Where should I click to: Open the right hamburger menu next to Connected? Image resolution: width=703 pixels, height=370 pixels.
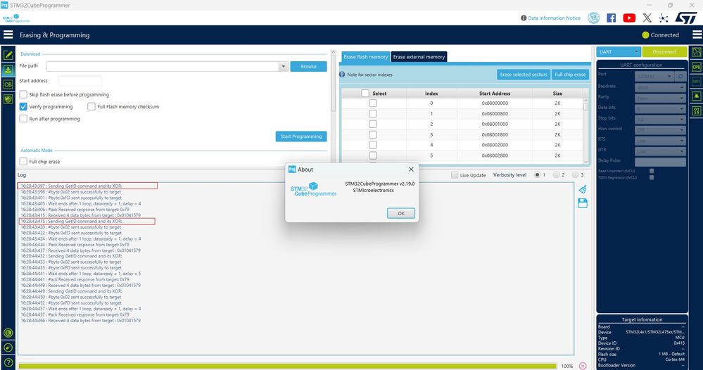click(697, 34)
